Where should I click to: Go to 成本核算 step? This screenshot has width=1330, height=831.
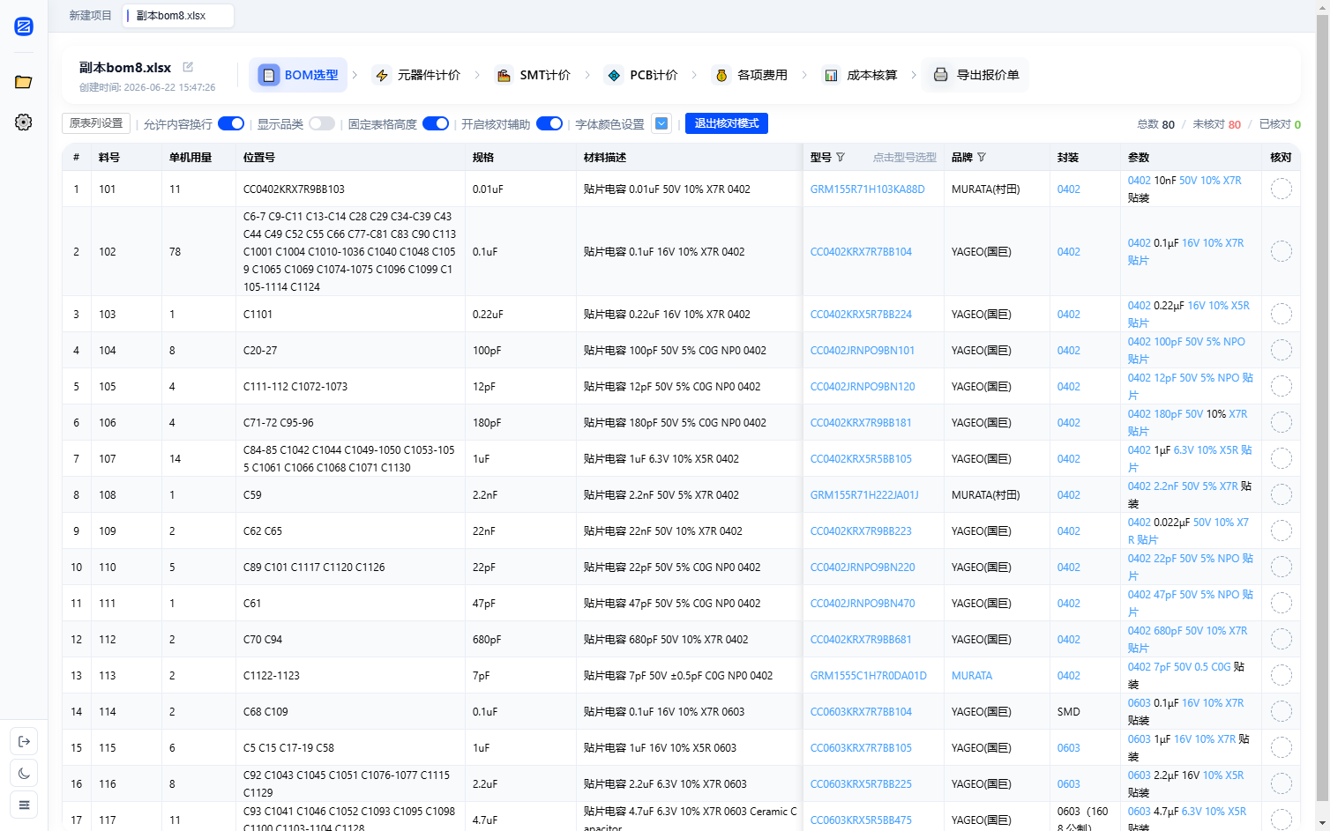(860, 75)
